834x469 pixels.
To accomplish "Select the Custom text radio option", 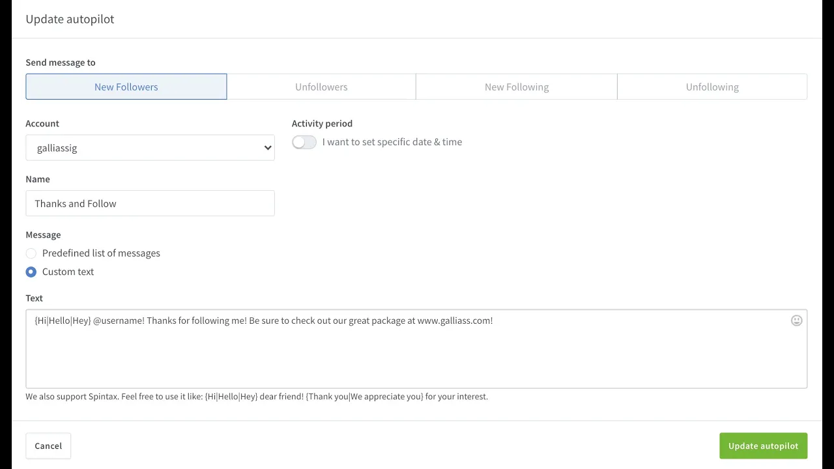I will [x=31, y=272].
